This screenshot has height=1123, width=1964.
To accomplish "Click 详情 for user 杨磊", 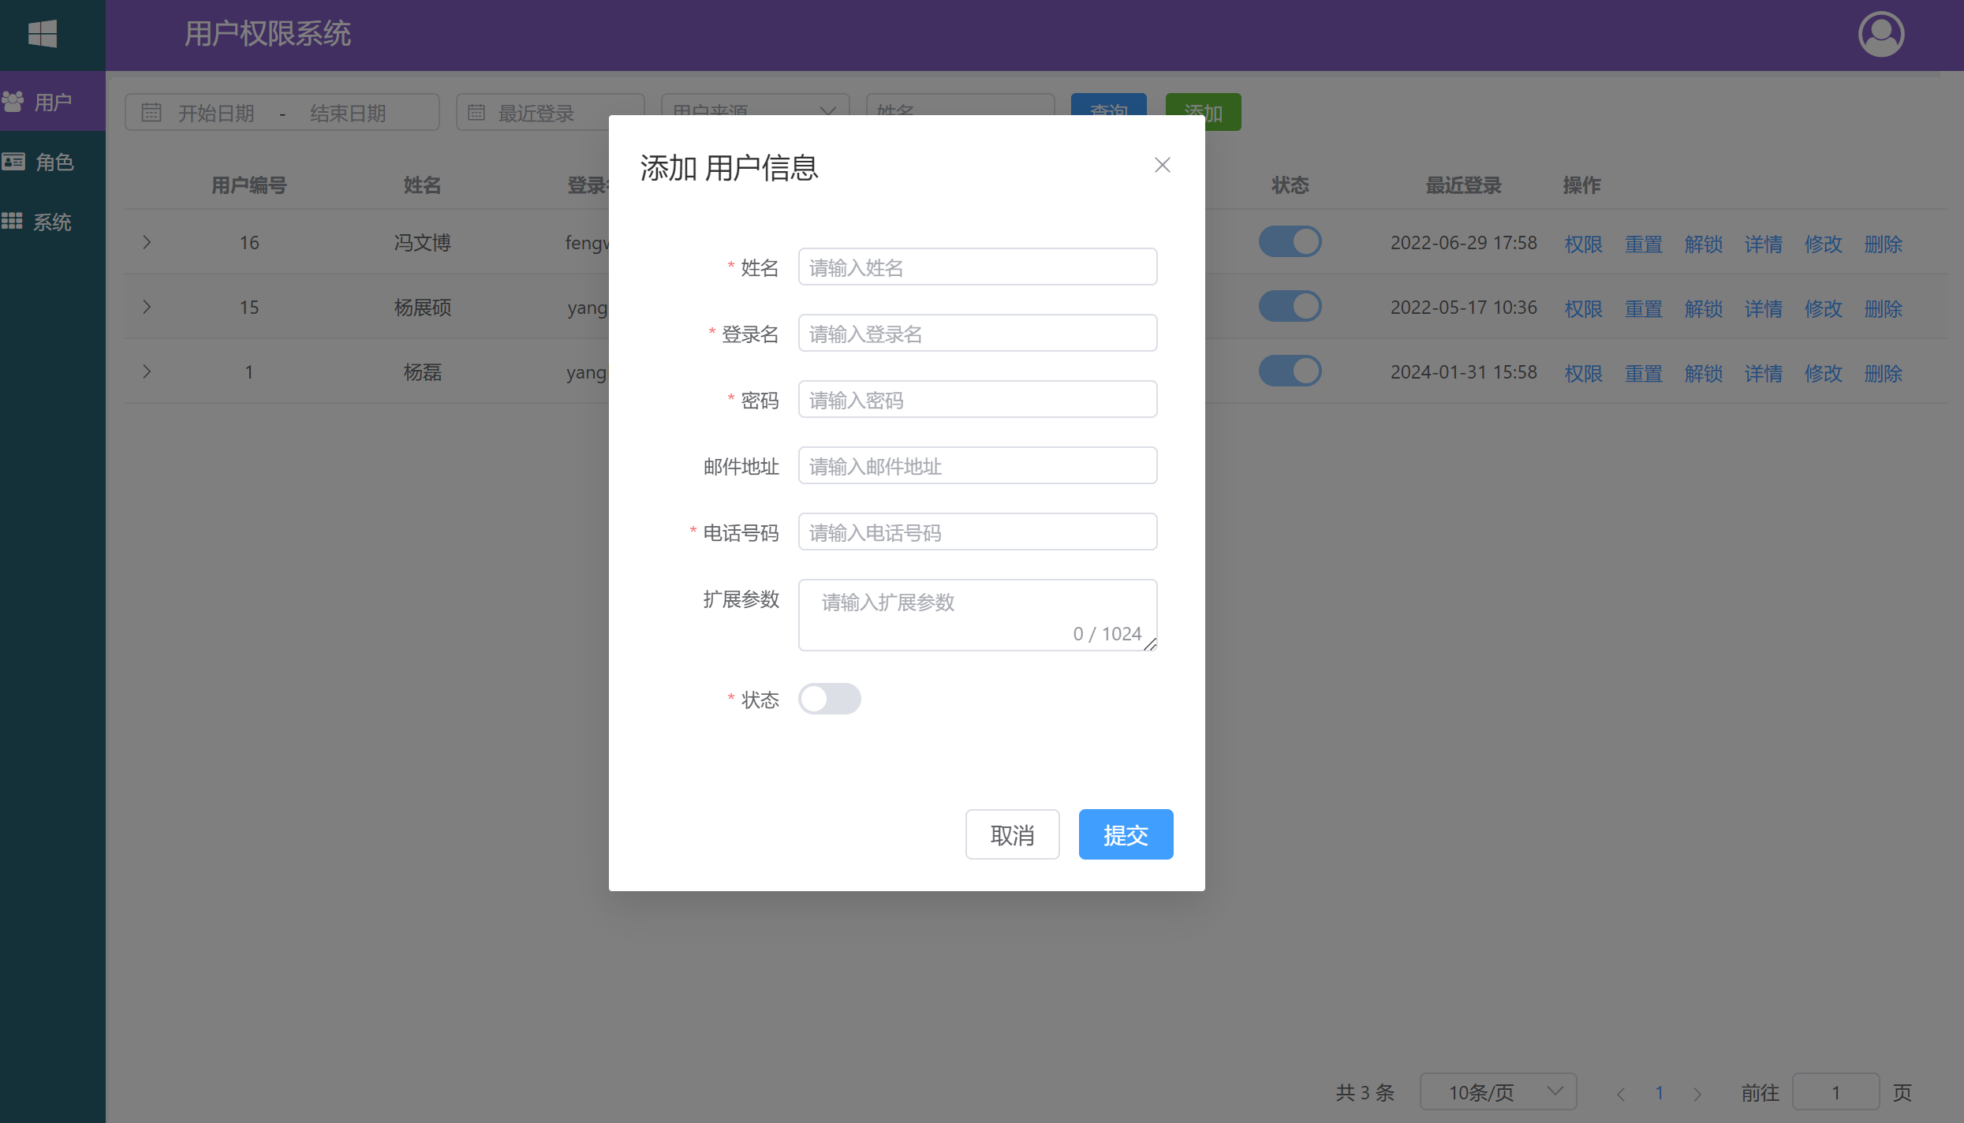I will pyautogui.click(x=1763, y=373).
